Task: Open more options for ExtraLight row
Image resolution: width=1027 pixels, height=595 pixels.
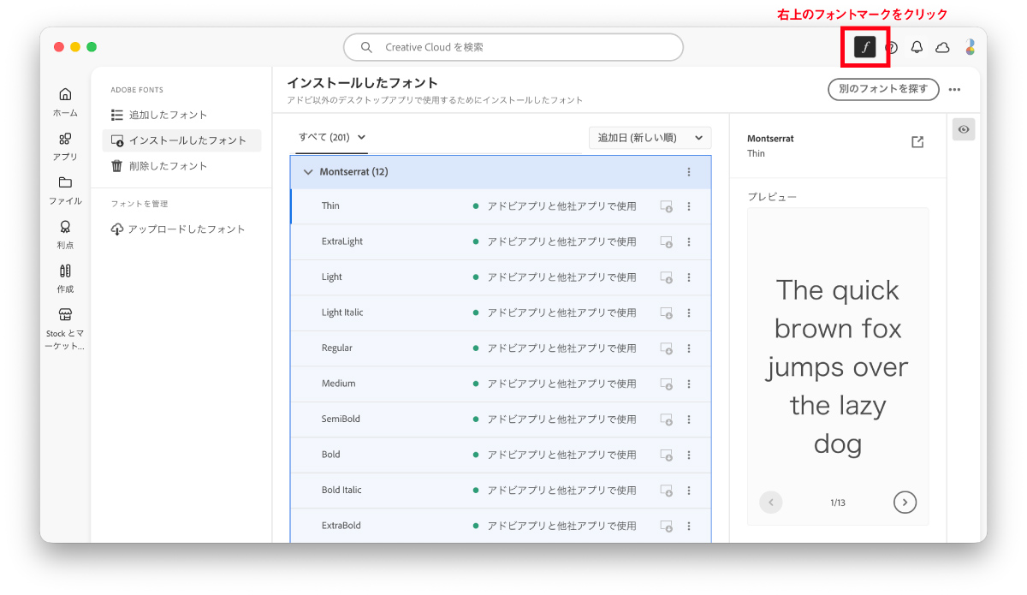Action: (x=689, y=242)
